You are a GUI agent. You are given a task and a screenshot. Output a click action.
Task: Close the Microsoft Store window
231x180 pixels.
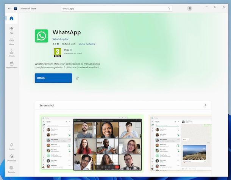(224, 7)
